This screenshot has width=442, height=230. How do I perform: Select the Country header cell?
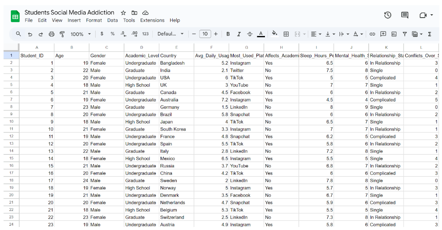coord(176,55)
